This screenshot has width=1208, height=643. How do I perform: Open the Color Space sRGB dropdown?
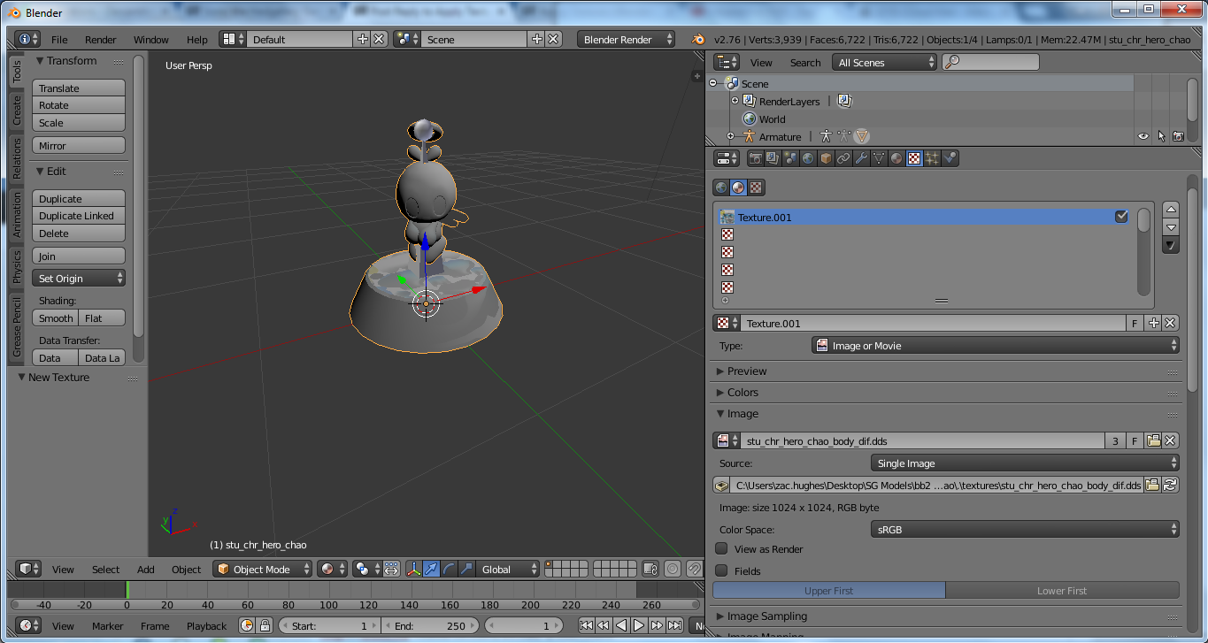coord(1025,530)
